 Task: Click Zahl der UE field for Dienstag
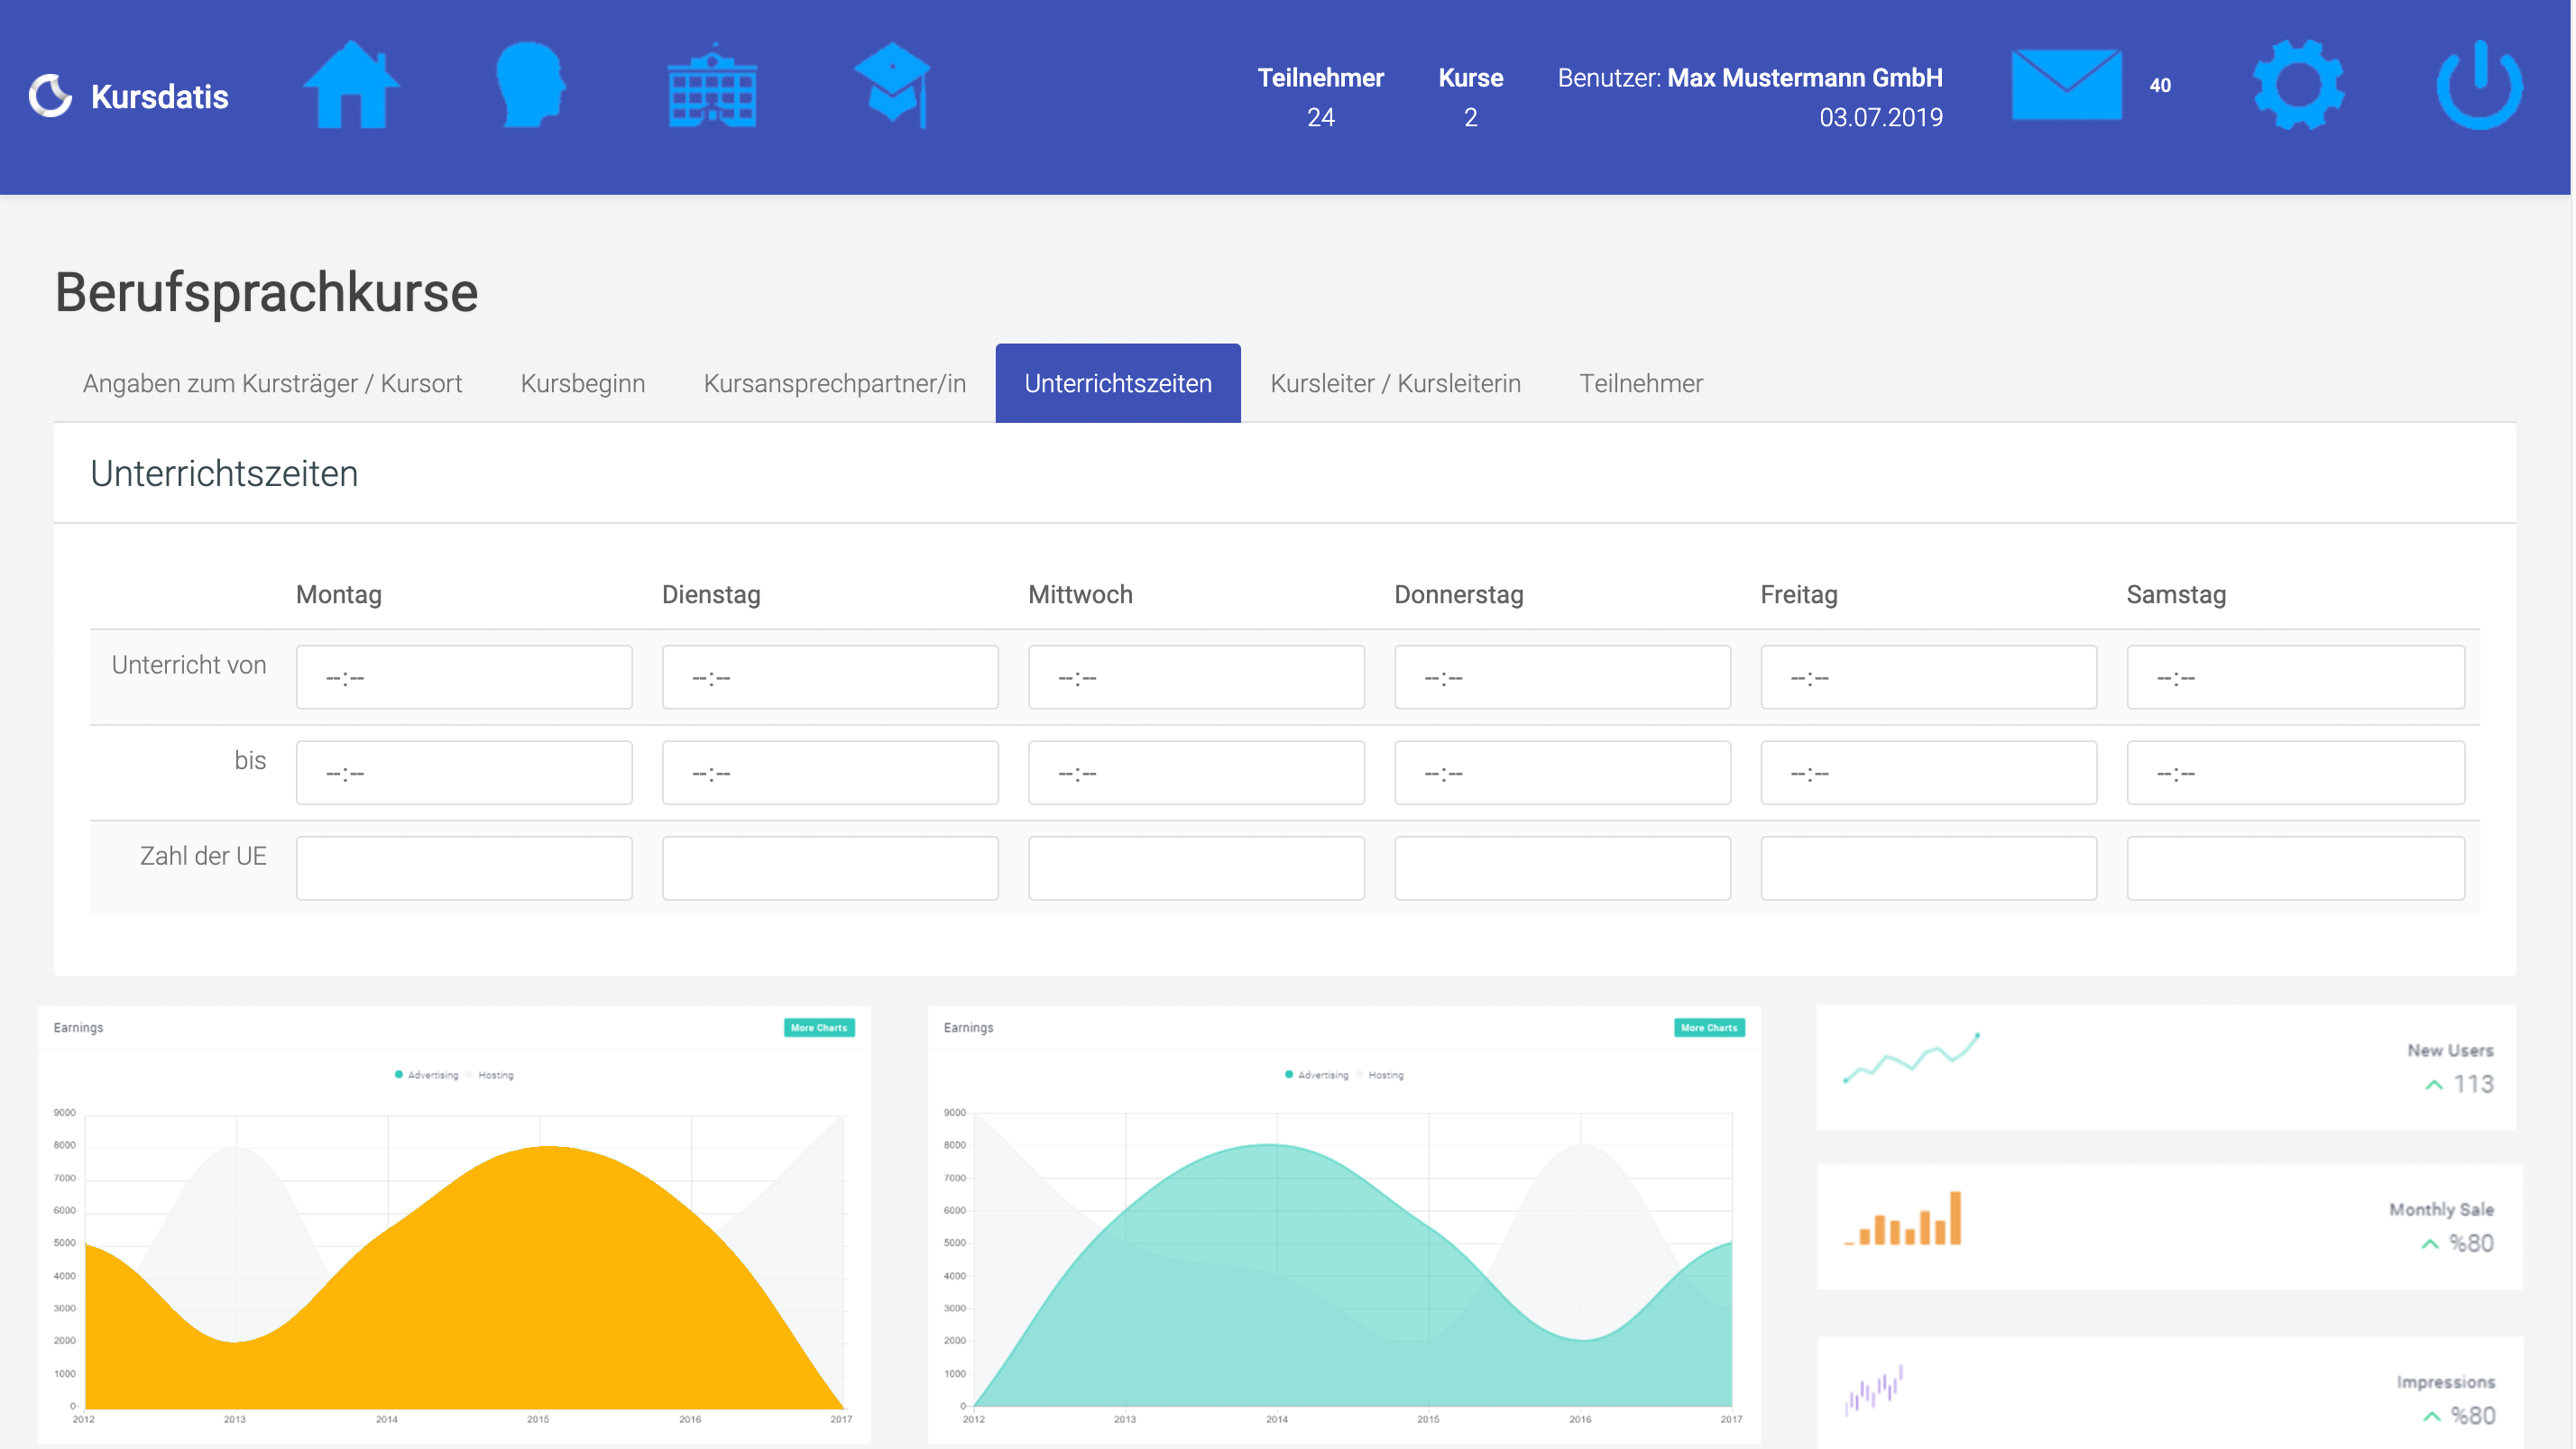830,868
